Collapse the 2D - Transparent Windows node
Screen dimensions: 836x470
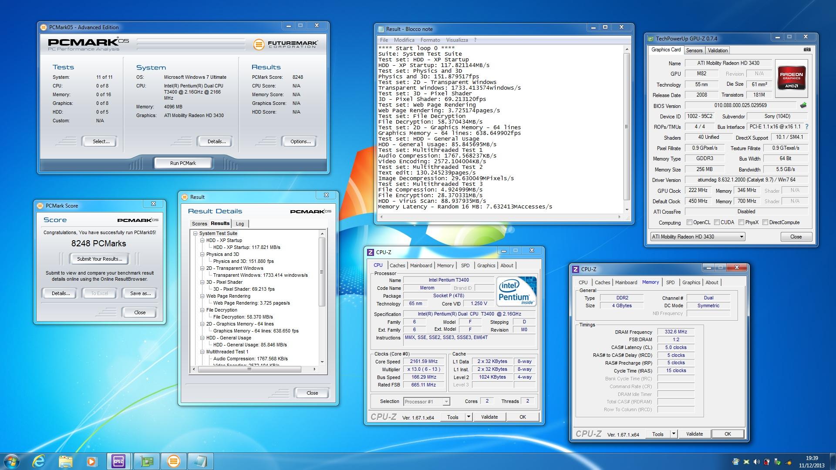click(x=202, y=269)
